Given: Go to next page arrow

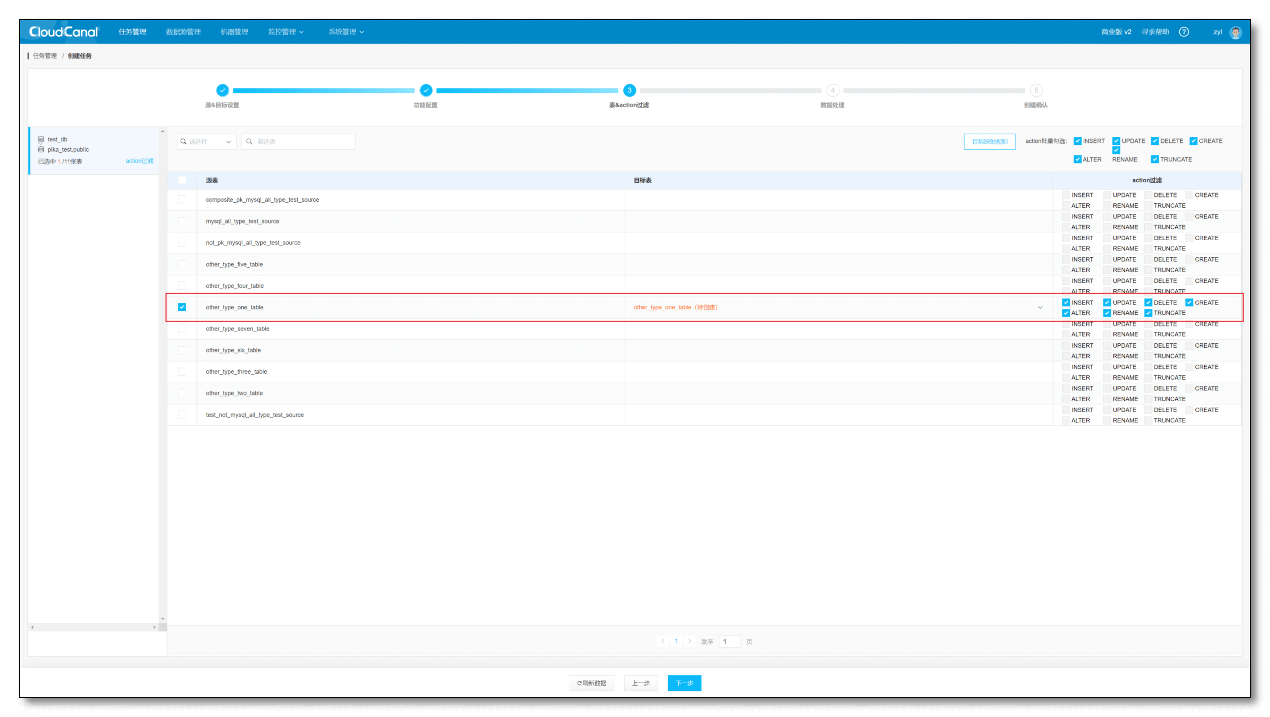Looking at the screenshot, I should (690, 641).
